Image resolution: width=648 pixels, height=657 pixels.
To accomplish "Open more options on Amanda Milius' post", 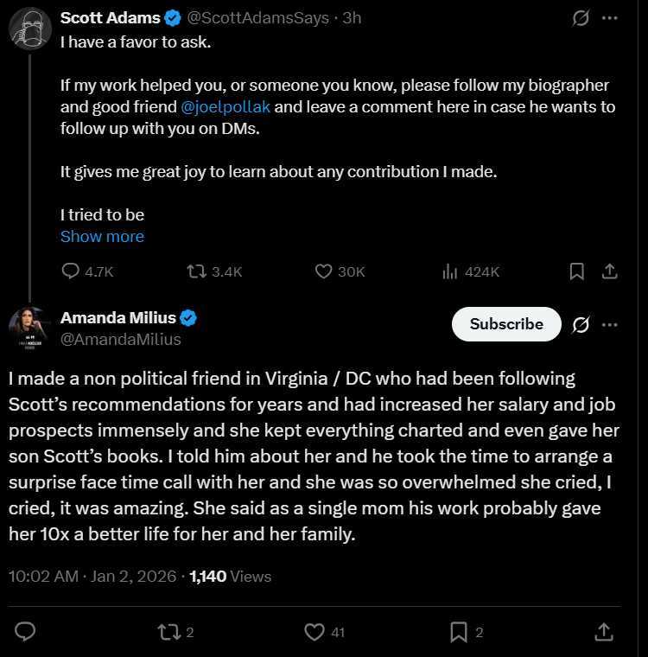I will click(x=610, y=325).
